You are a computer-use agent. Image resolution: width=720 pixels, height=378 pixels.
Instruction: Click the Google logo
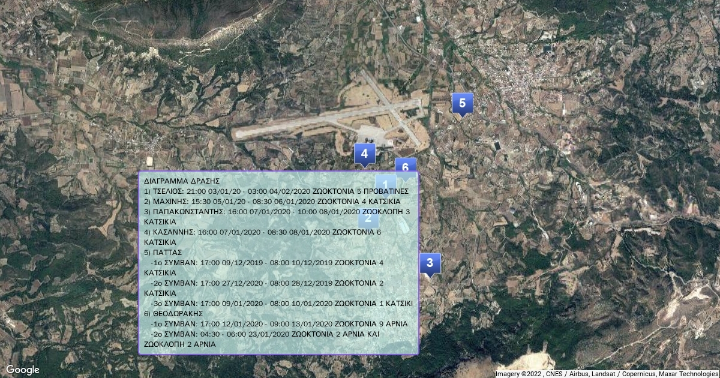(x=22, y=370)
